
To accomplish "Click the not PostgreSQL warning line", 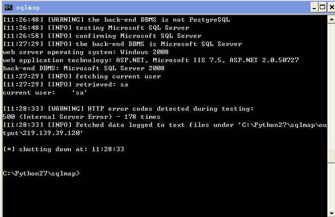I will pos(117,20).
